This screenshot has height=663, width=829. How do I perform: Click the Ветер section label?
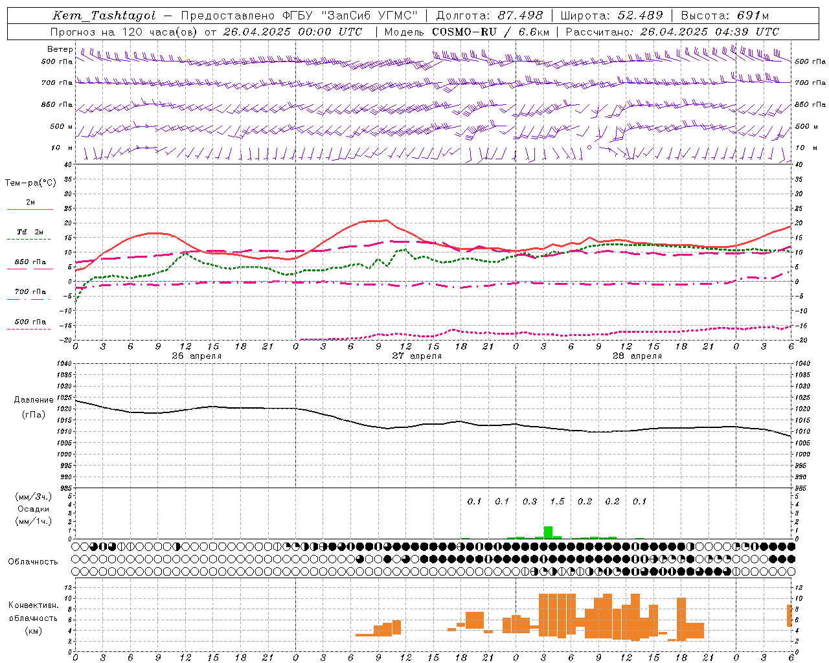[x=60, y=49]
